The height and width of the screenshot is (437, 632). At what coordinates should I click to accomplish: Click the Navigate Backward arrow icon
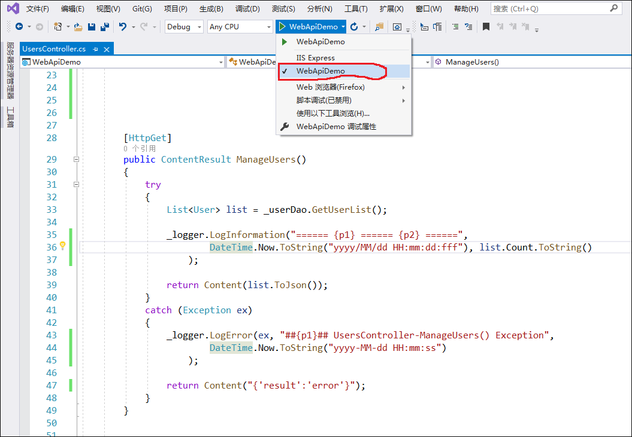[x=19, y=26]
